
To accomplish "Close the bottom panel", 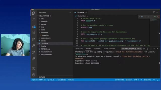I will pos(157,49).
